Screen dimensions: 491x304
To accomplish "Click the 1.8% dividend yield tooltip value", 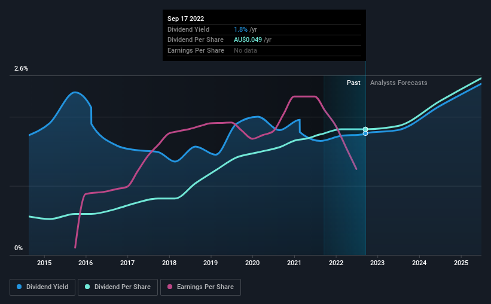I will tap(240, 29).
